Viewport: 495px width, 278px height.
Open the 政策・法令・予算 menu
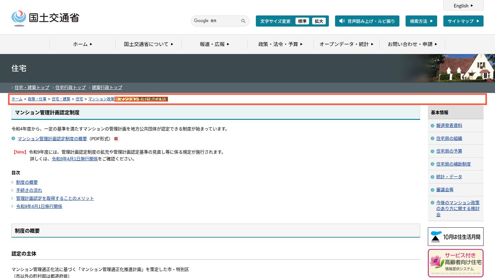280,44
